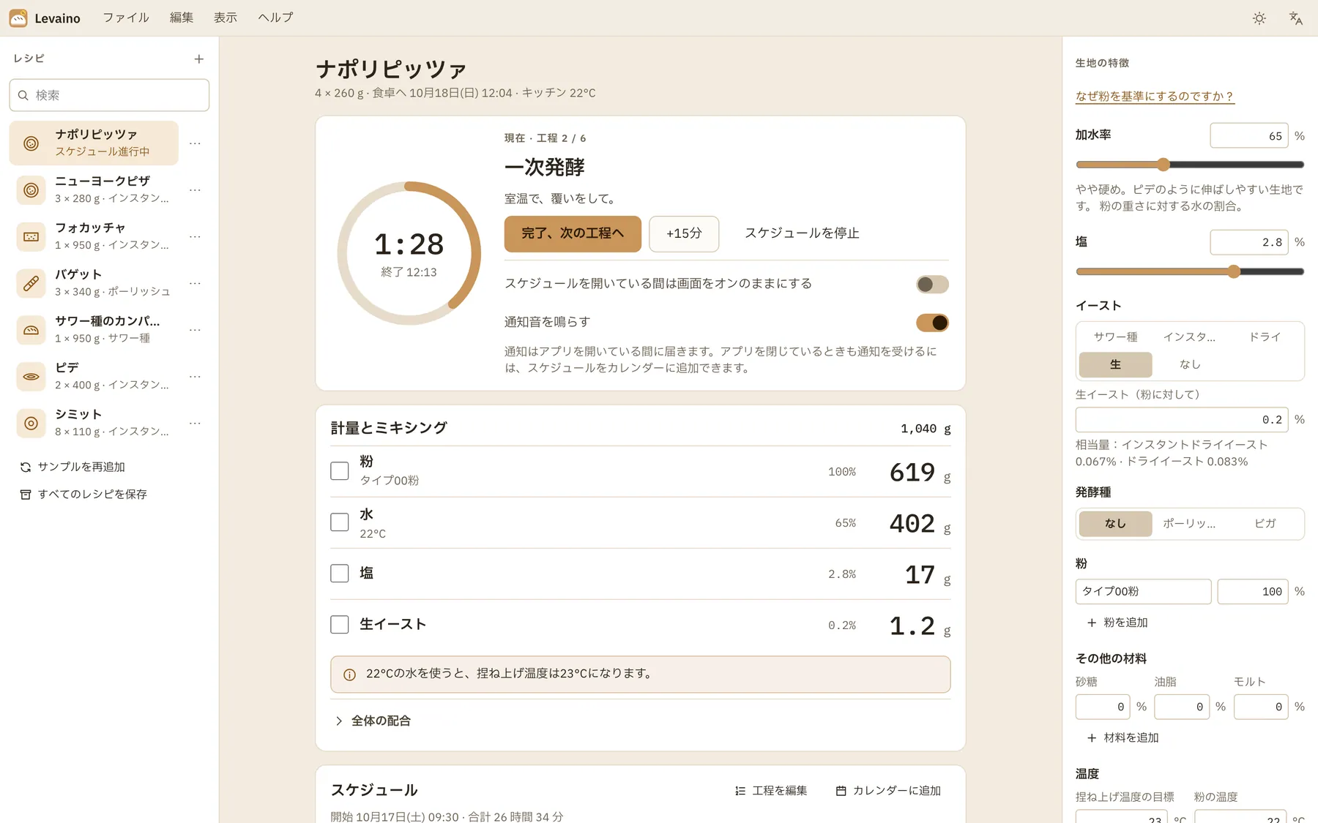Select ポーリッシュ preferment option

click(1189, 524)
